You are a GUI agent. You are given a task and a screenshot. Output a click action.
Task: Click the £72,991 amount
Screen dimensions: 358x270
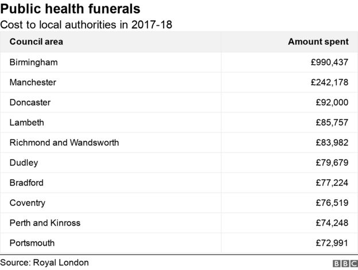click(x=332, y=243)
